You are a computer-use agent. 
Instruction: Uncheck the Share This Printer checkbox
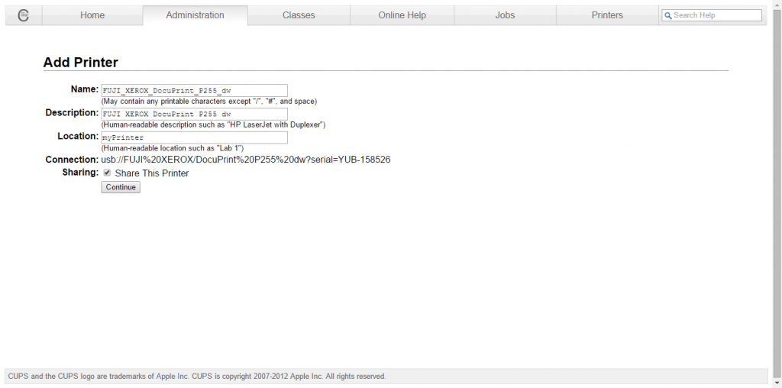[107, 173]
